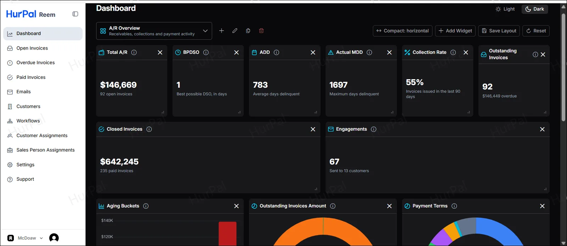The image size is (567, 246).
Task: Open info tooltip for ADD widget
Action: pyautogui.click(x=276, y=52)
